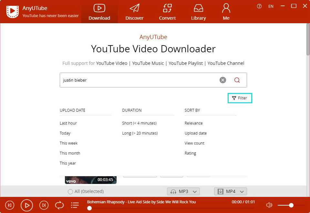Mute with the speaker volume icon
Screen dimensions: 310x213
269,205
